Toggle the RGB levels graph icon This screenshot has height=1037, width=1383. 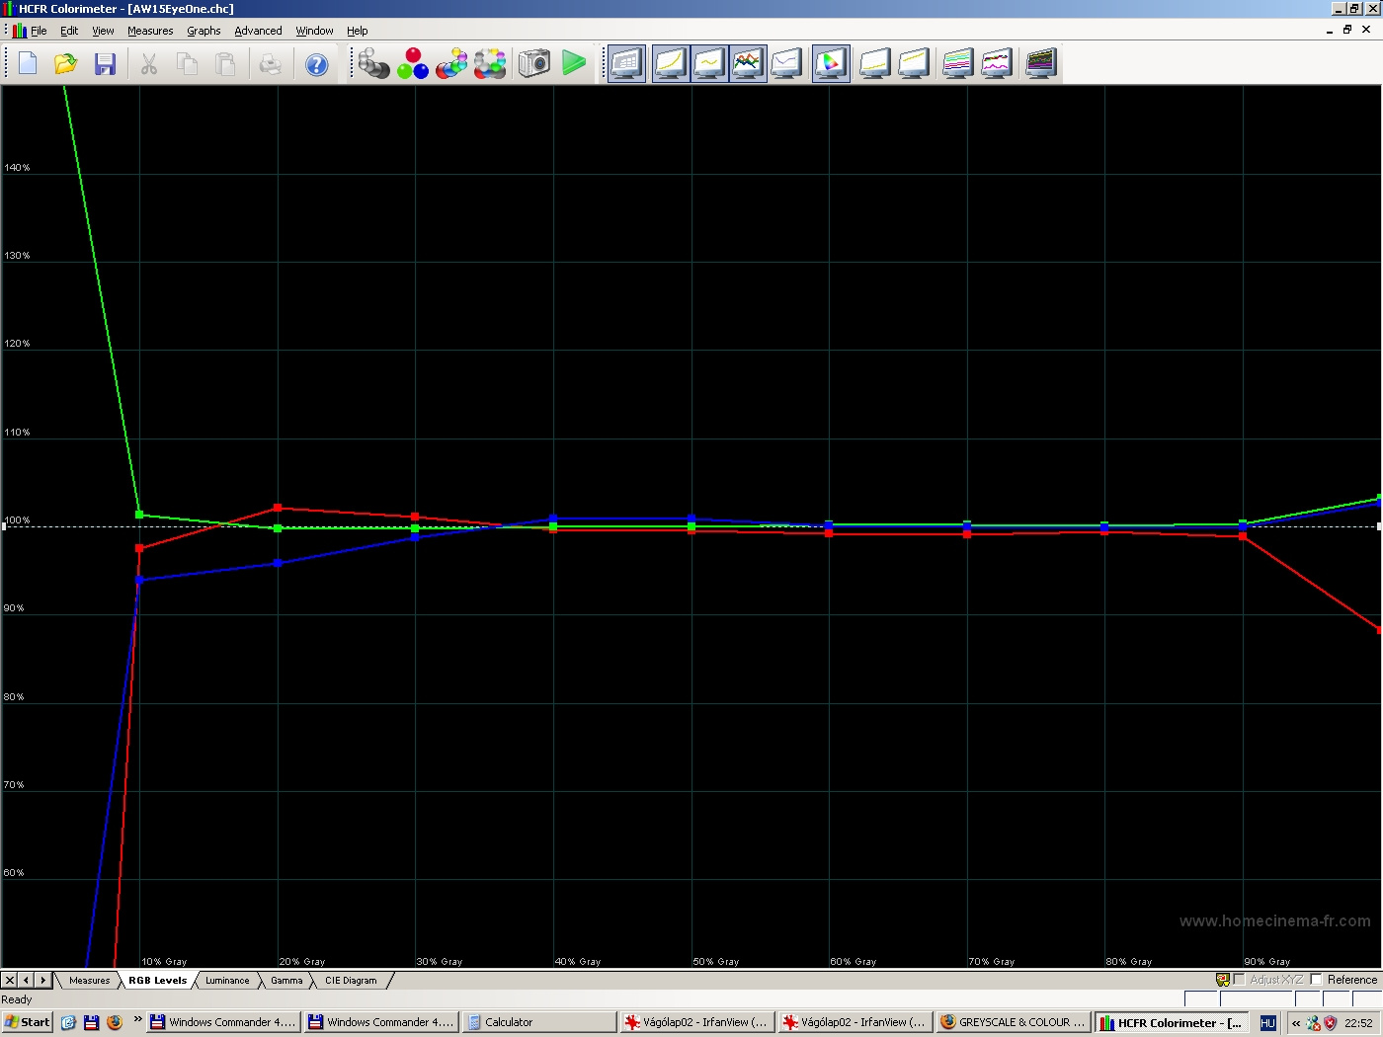pyautogui.click(x=748, y=64)
